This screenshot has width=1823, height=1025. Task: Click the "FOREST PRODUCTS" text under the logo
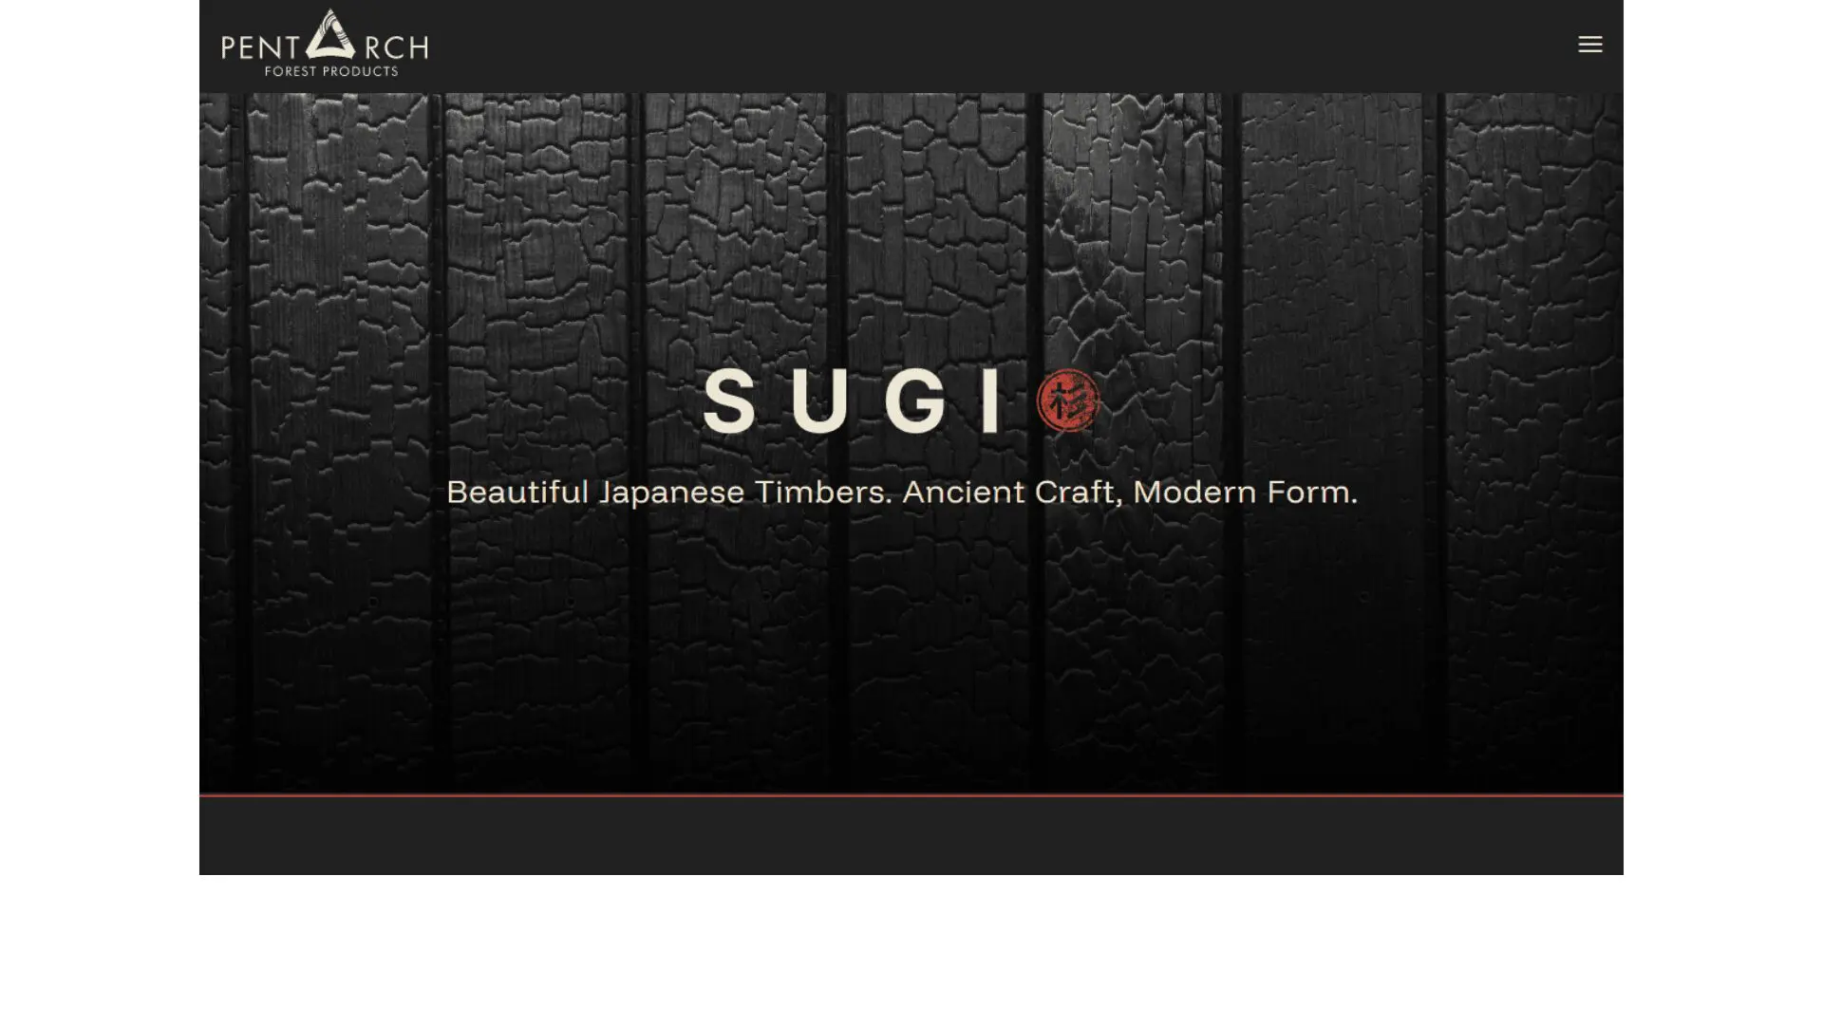pyautogui.click(x=330, y=71)
